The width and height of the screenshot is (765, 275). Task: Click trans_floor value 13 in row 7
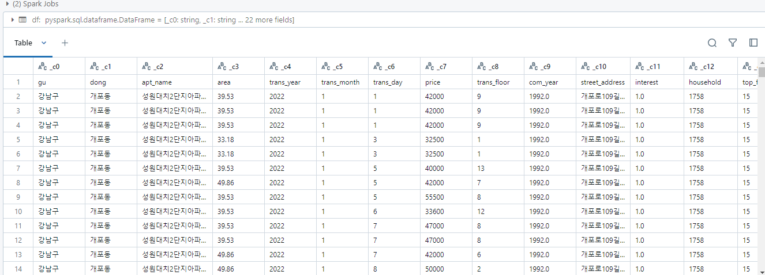click(498, 169)
